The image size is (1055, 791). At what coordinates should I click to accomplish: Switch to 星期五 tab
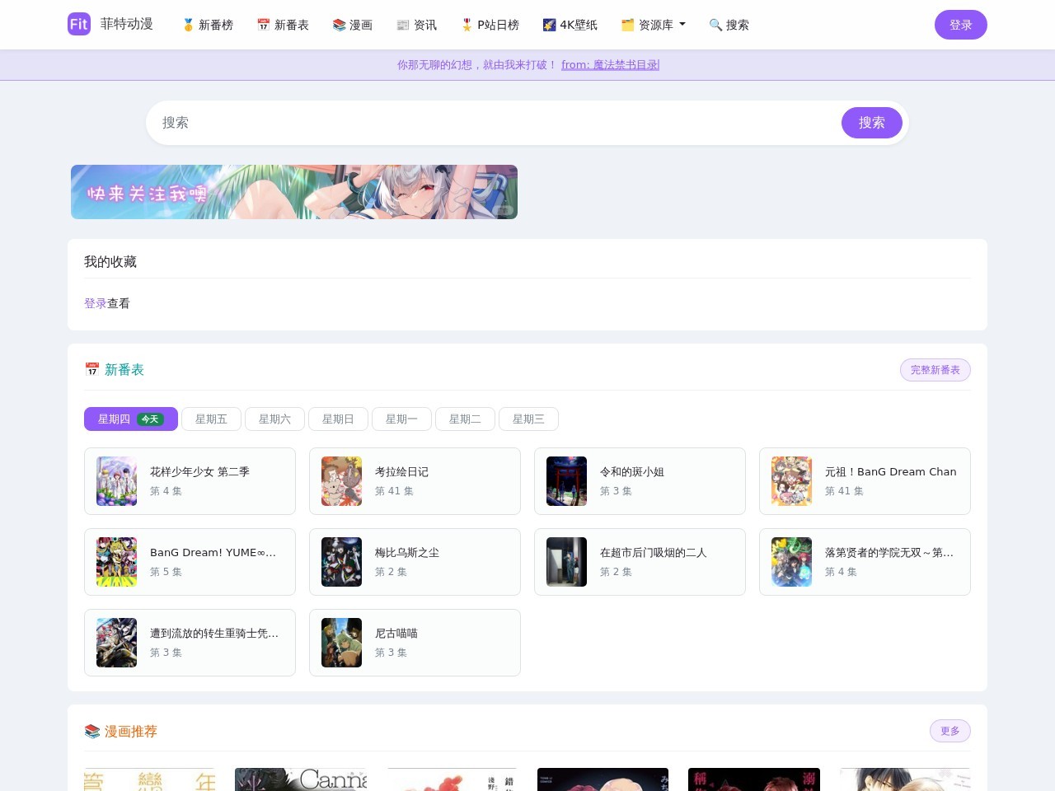[x=211, y=419]
